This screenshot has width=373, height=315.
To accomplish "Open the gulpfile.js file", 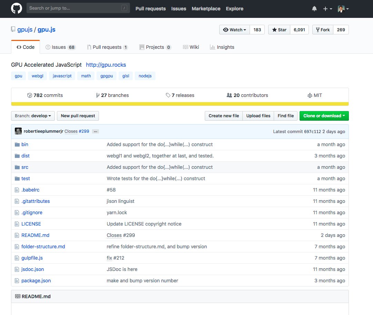I will pyautogui.click(x=32, y=258).
